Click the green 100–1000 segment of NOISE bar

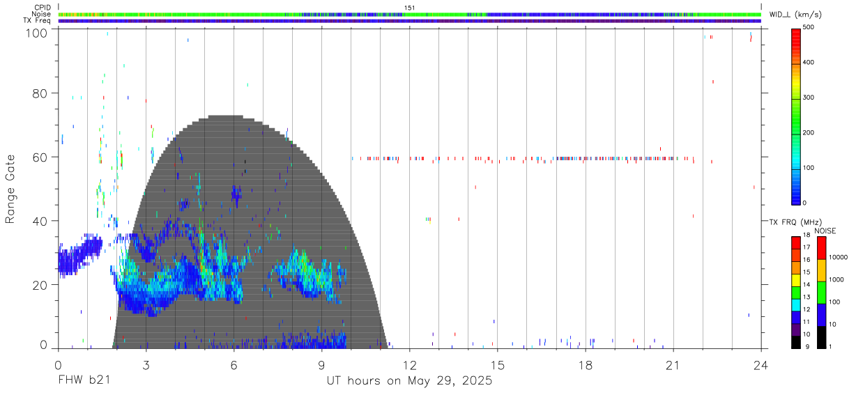click(x=821, y=293)
